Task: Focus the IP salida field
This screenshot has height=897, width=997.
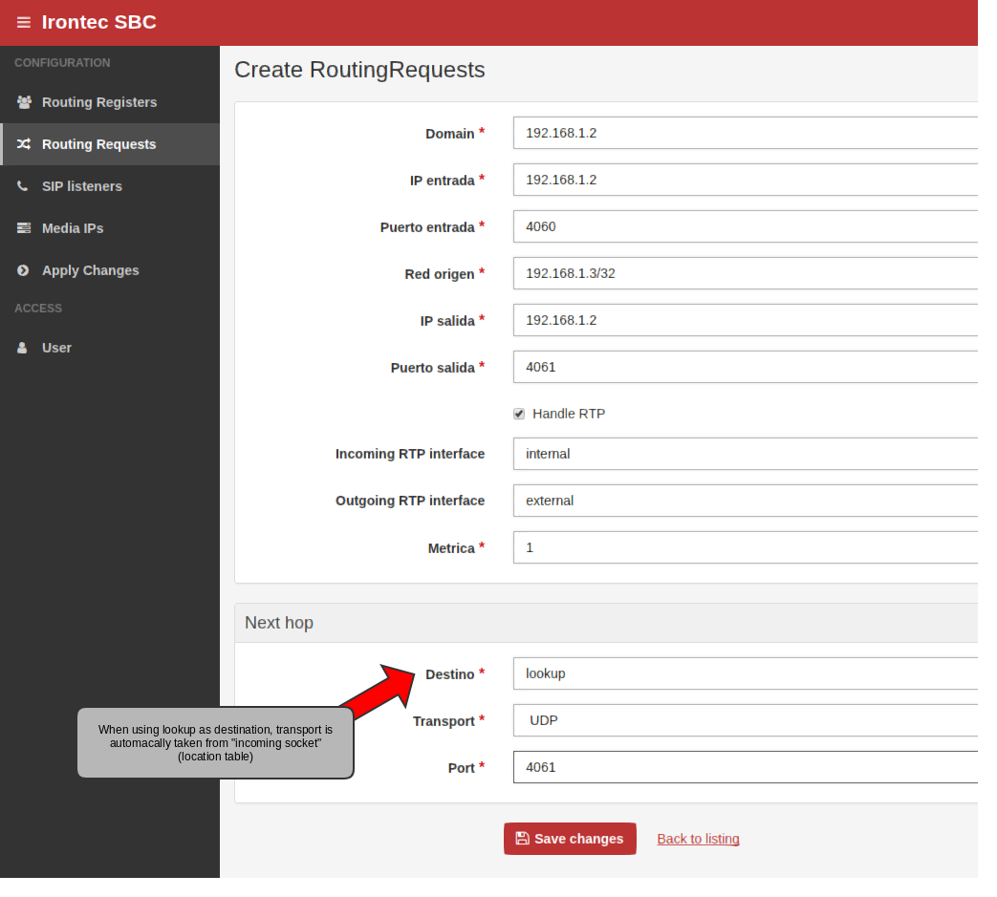Action: pyautogui.click(x=746, y=320)
